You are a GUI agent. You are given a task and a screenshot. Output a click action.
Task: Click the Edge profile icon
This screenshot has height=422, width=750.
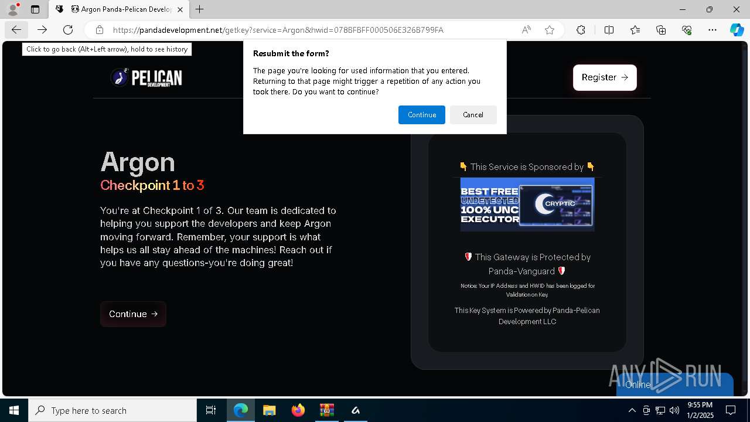13,9
